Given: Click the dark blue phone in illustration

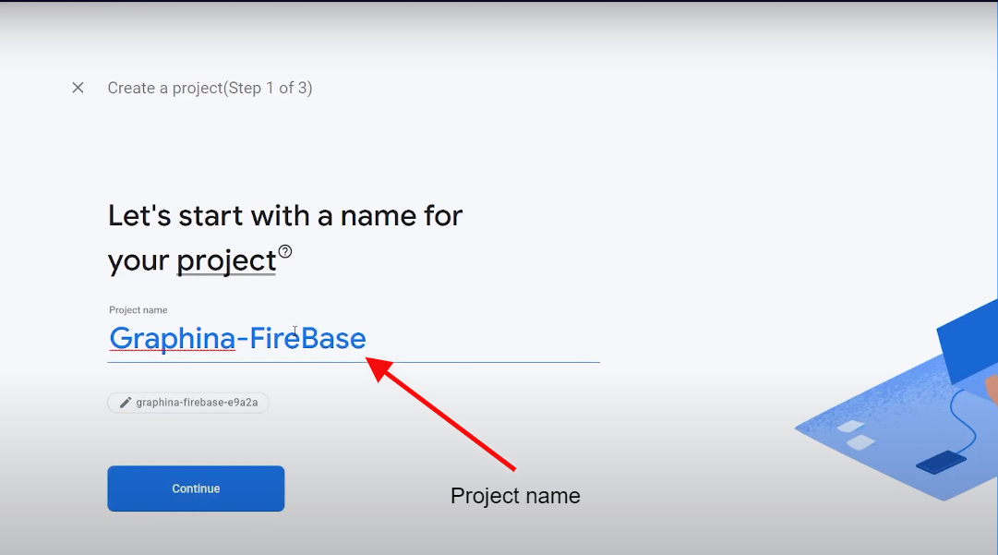Looking at the screenshot, I should point(942,462).
